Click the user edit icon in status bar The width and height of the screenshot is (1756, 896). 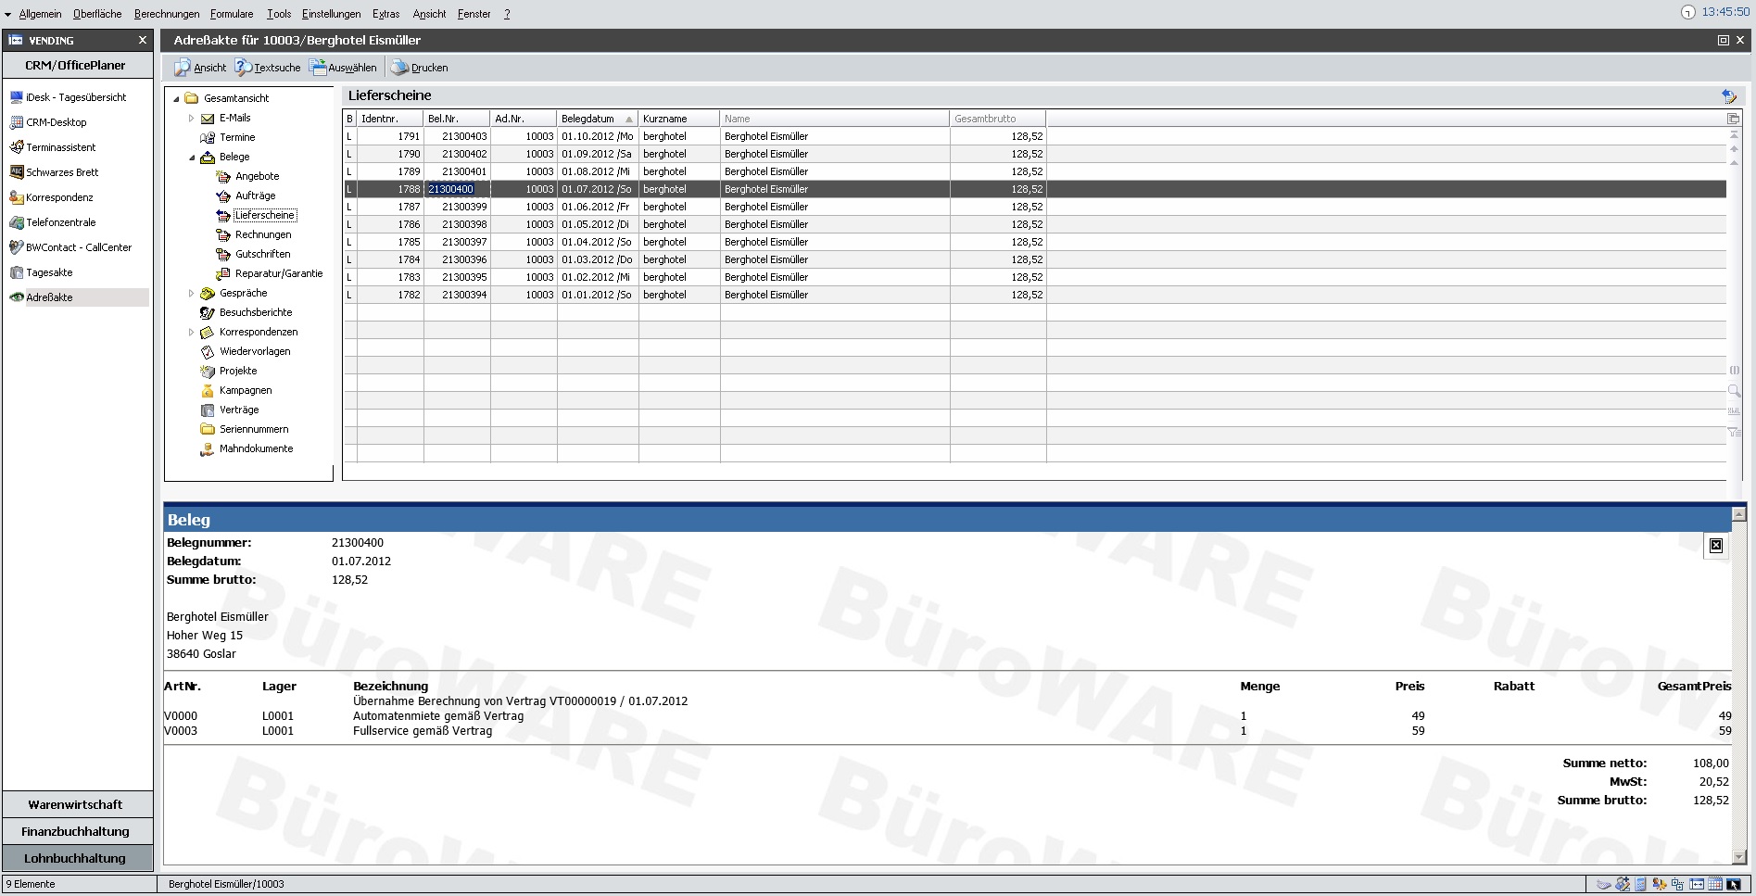(1623, 884)
